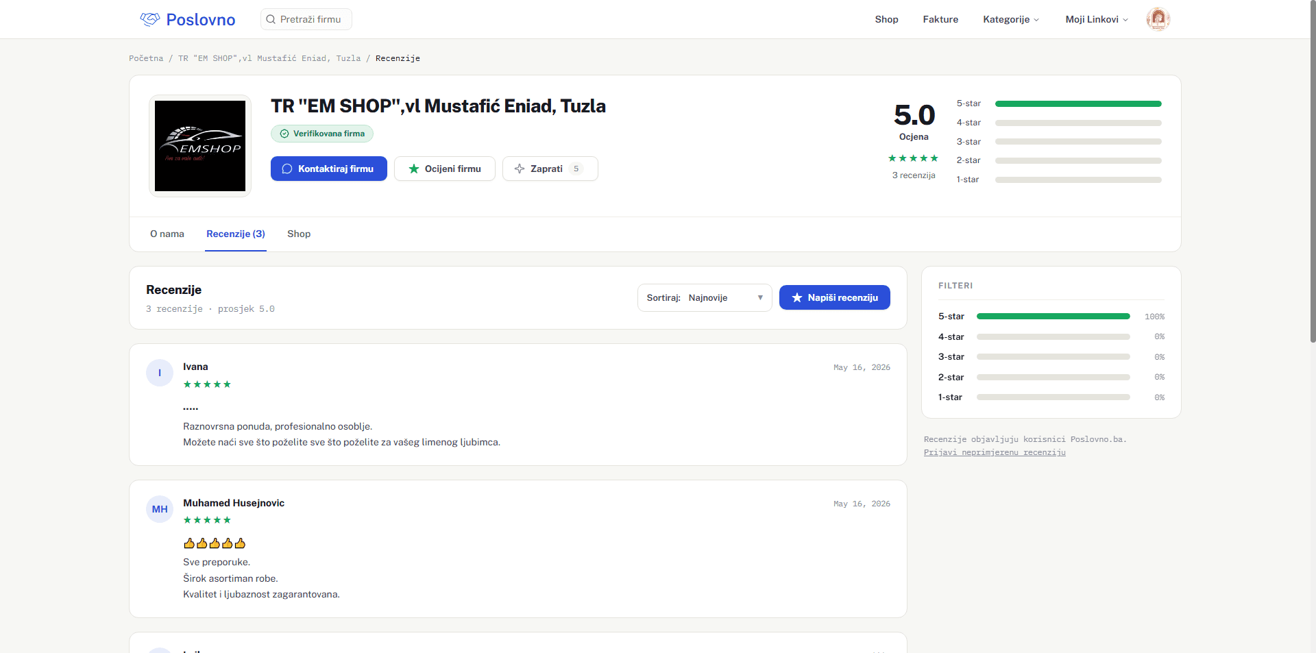
Task: Click the 100% value in Filteri
Action: (1154, 317)
